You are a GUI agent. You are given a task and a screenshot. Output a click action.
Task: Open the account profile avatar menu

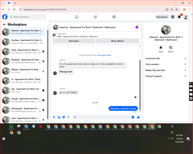(186, 17)
